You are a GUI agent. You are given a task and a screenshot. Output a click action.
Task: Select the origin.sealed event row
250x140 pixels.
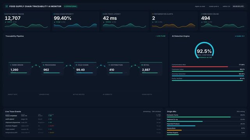point(83,129)
